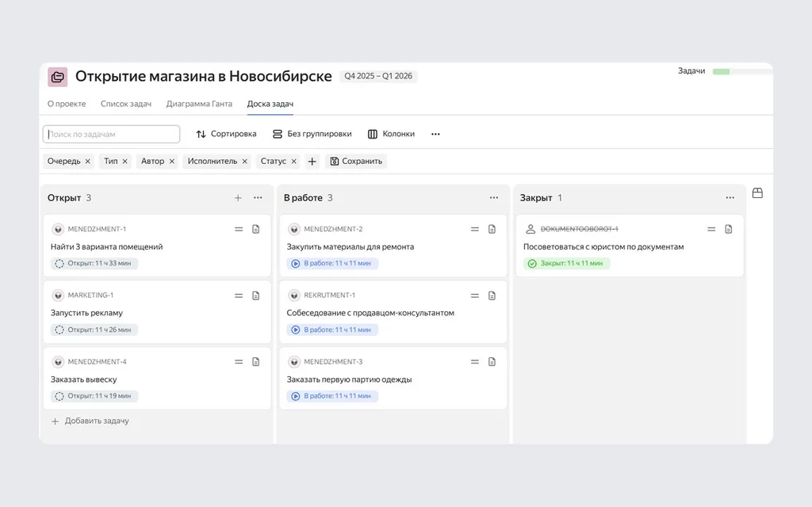This screenshot has height=507, width=812.
Task: Click the archive box icon right of columns
Action: pyautogui.click(x=757, y=193)
